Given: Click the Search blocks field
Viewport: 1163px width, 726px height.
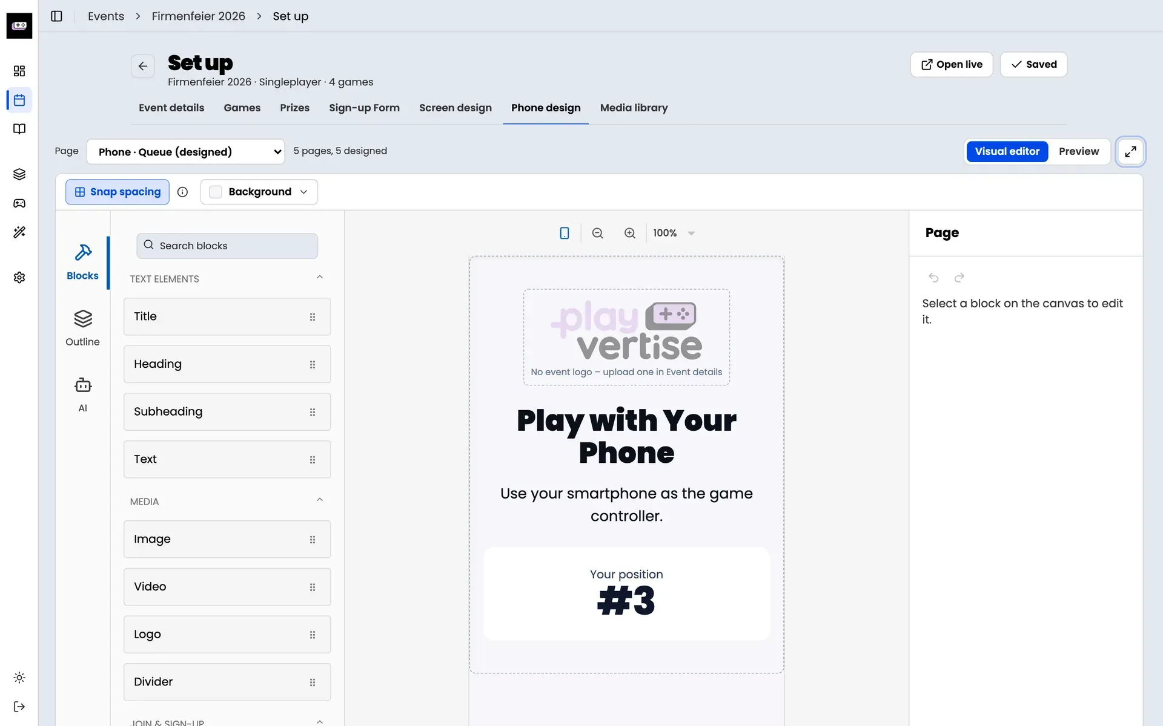Looking at the screenshot, I should pos(227,246).
